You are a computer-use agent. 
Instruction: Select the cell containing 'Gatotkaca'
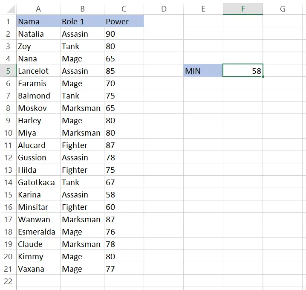(38, 182)
